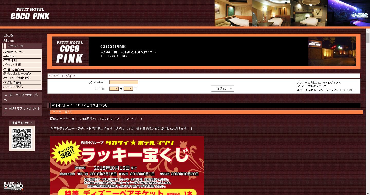Click the ログイン button
Screen dimensions: 370x195
click(223, 89)
